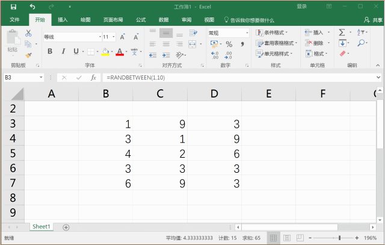Collapse the ribbon with arrow
This screenshot has height=245, width=385.
[x=378, y=65]
